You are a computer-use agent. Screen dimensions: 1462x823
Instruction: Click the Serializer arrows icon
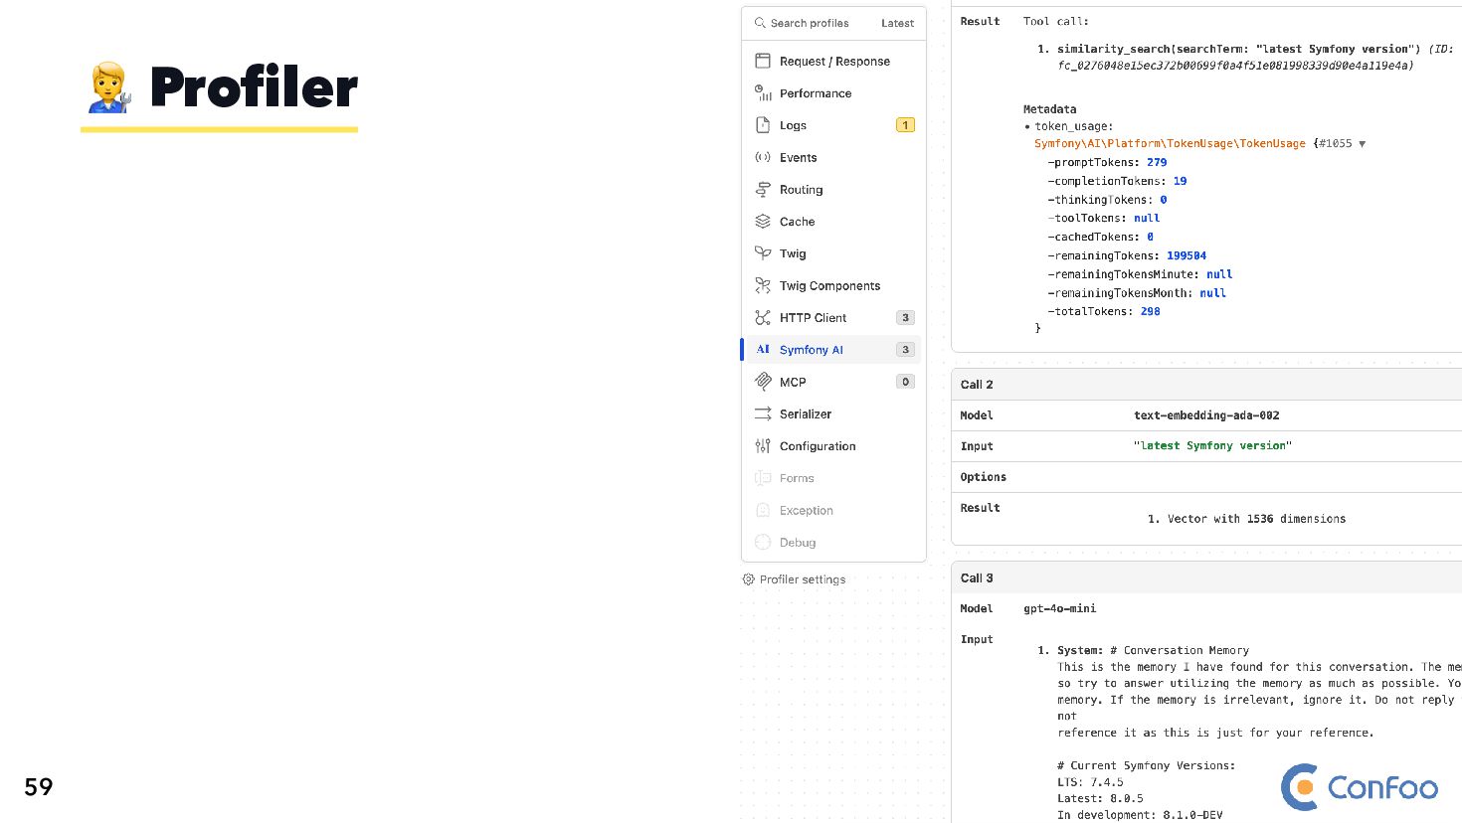763,413
